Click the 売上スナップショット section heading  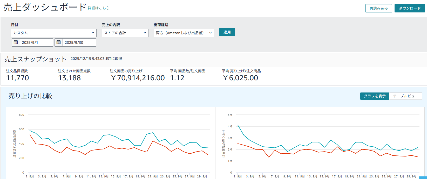[36, 59]
